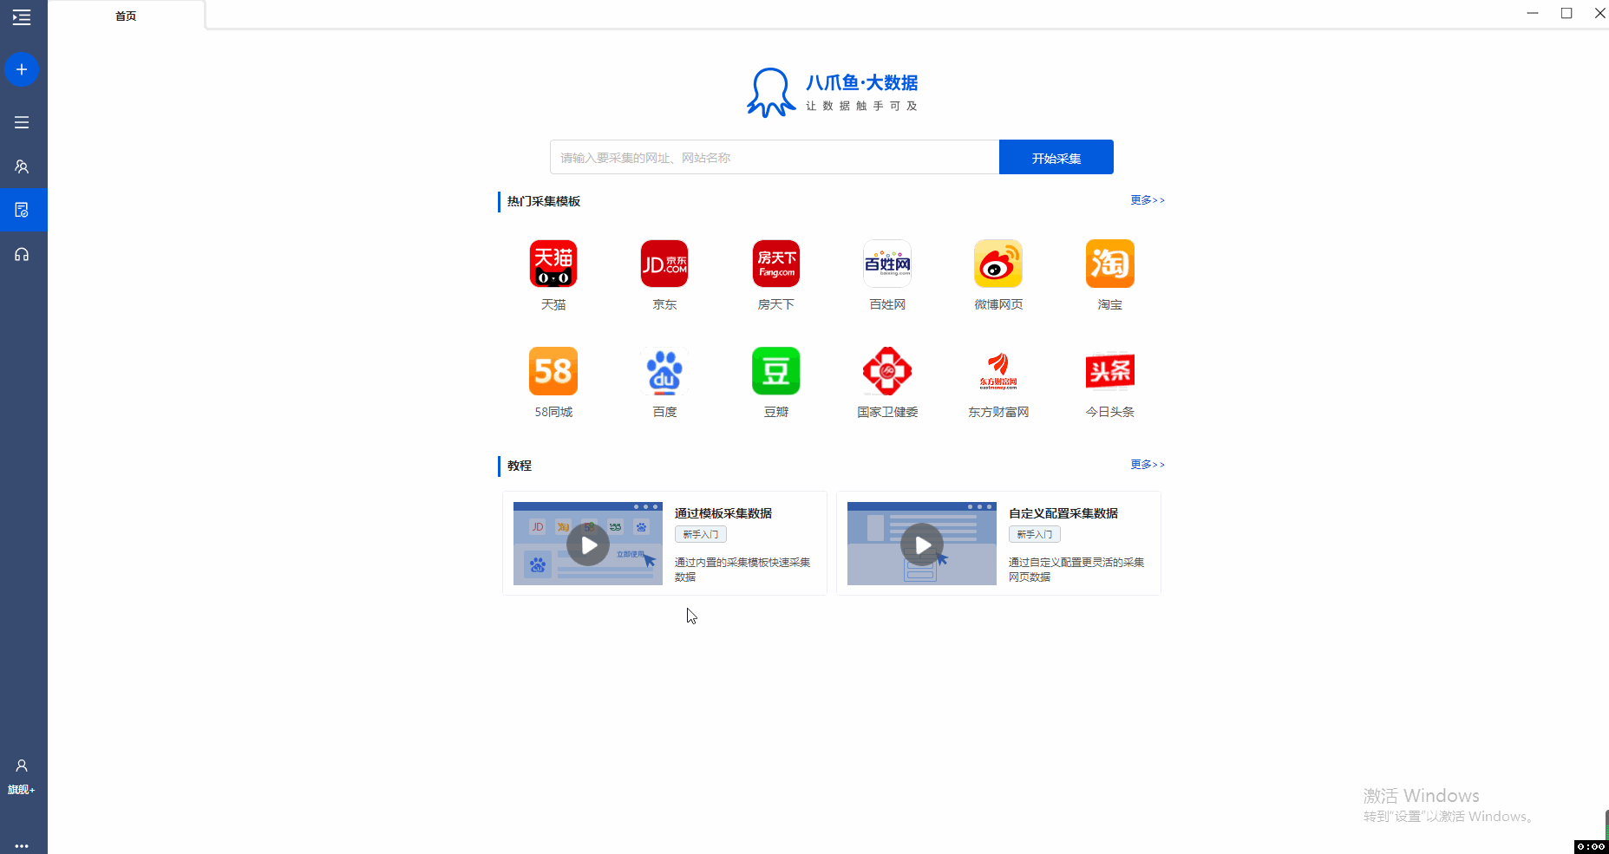Click the 今日头条 label text
Screen dimensions: 1609x854
pyautogui.click(x=1110, y=412)
